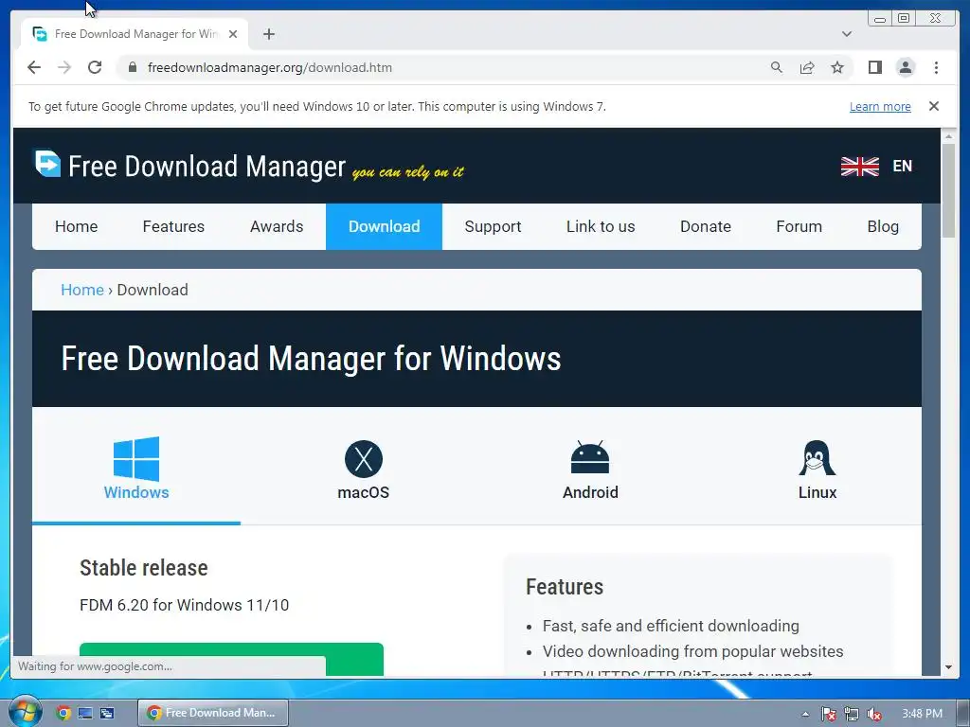Viewport: 970px width, 727px height.
Task: Click the network tray icon
Action: pyautogui.click(x=852, y=714)
